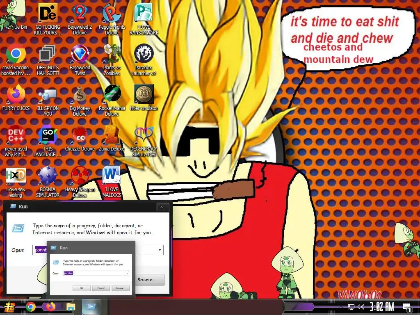Viewport: 420px width, 315px height.
Task: Launch Chrome from the taskbar
Action: [x=30, y=307]
